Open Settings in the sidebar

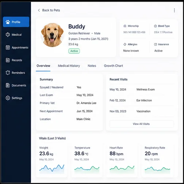pyautogui.click(x=16, y=98)
